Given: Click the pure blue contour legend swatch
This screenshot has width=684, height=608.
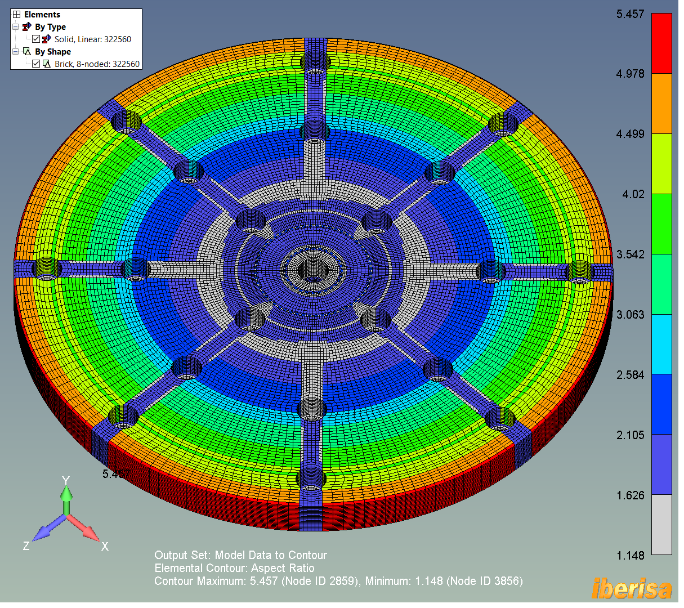Looking at the screenshot, I should coord(661,404).
